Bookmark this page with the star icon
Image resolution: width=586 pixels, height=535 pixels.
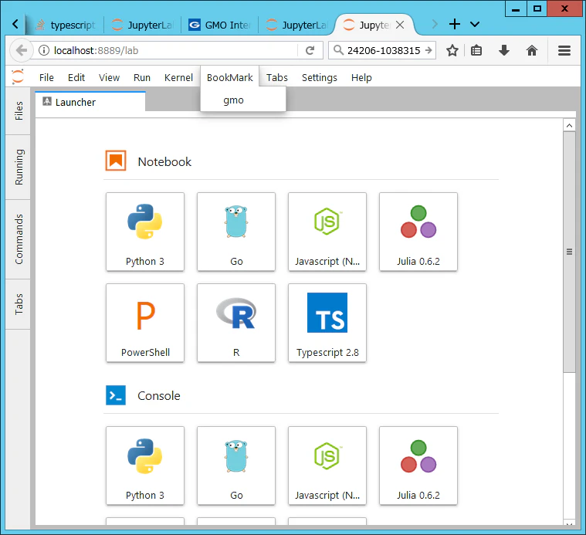click(452, 50)
